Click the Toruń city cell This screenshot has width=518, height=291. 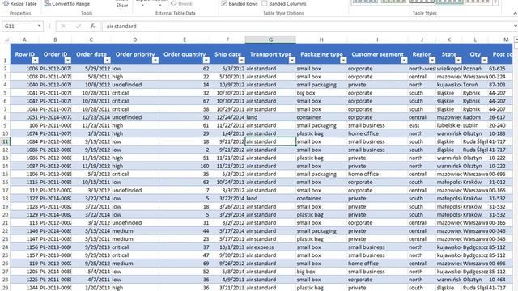tap(475, 85)
